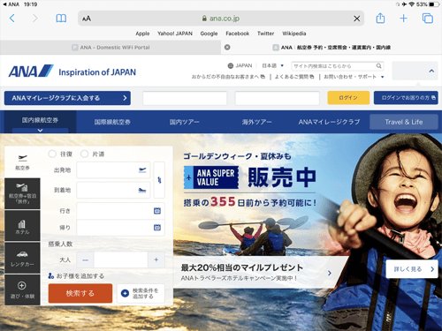Click the first login ID input field

[x=185, y=98]
